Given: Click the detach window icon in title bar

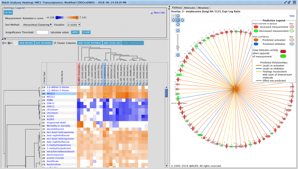Looking at the screenshot, I should coord(285,2).
